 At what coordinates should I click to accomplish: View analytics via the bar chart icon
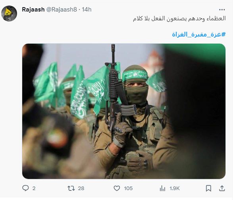(162, 188)
